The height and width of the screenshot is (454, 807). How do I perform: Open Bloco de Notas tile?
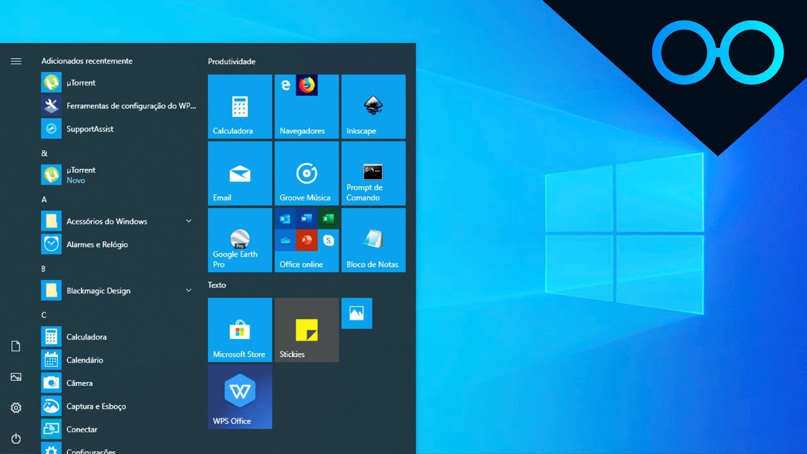[374, 240]
